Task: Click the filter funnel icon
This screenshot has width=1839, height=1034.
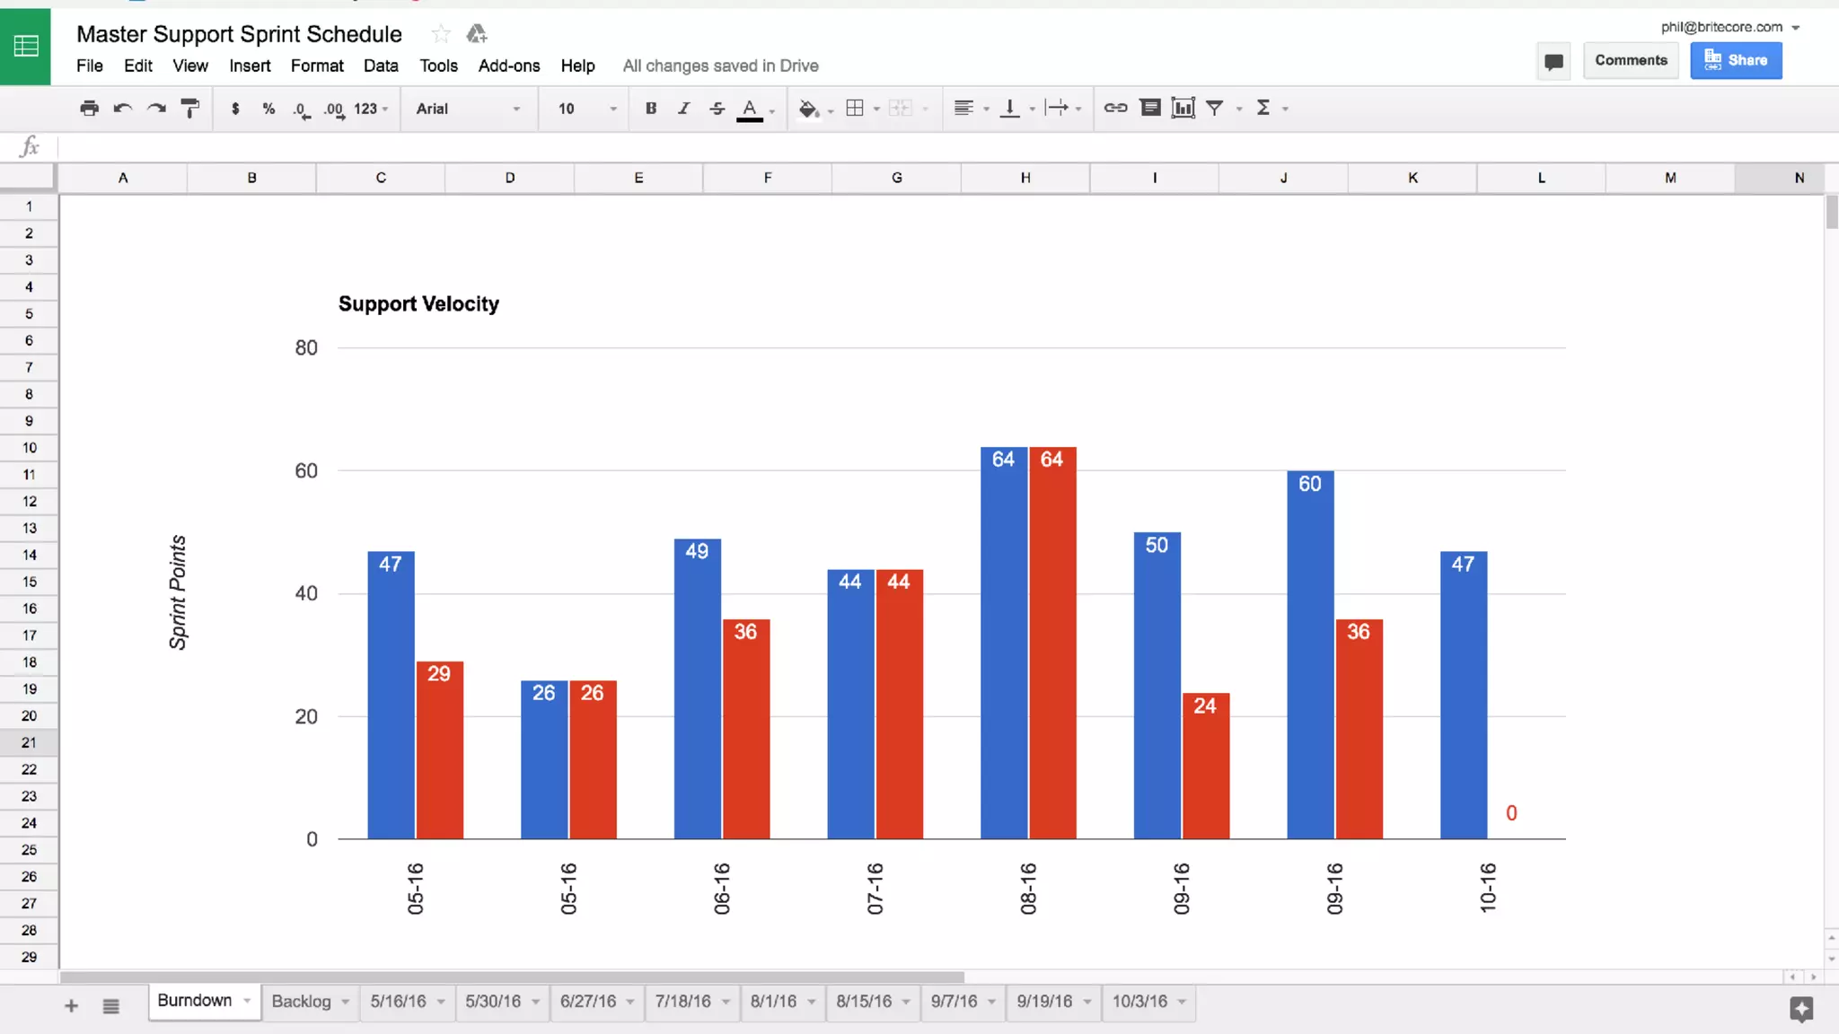Action: (x=1215, y=109)
